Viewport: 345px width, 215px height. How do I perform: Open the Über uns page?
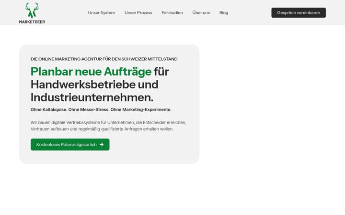pos(201,13)
